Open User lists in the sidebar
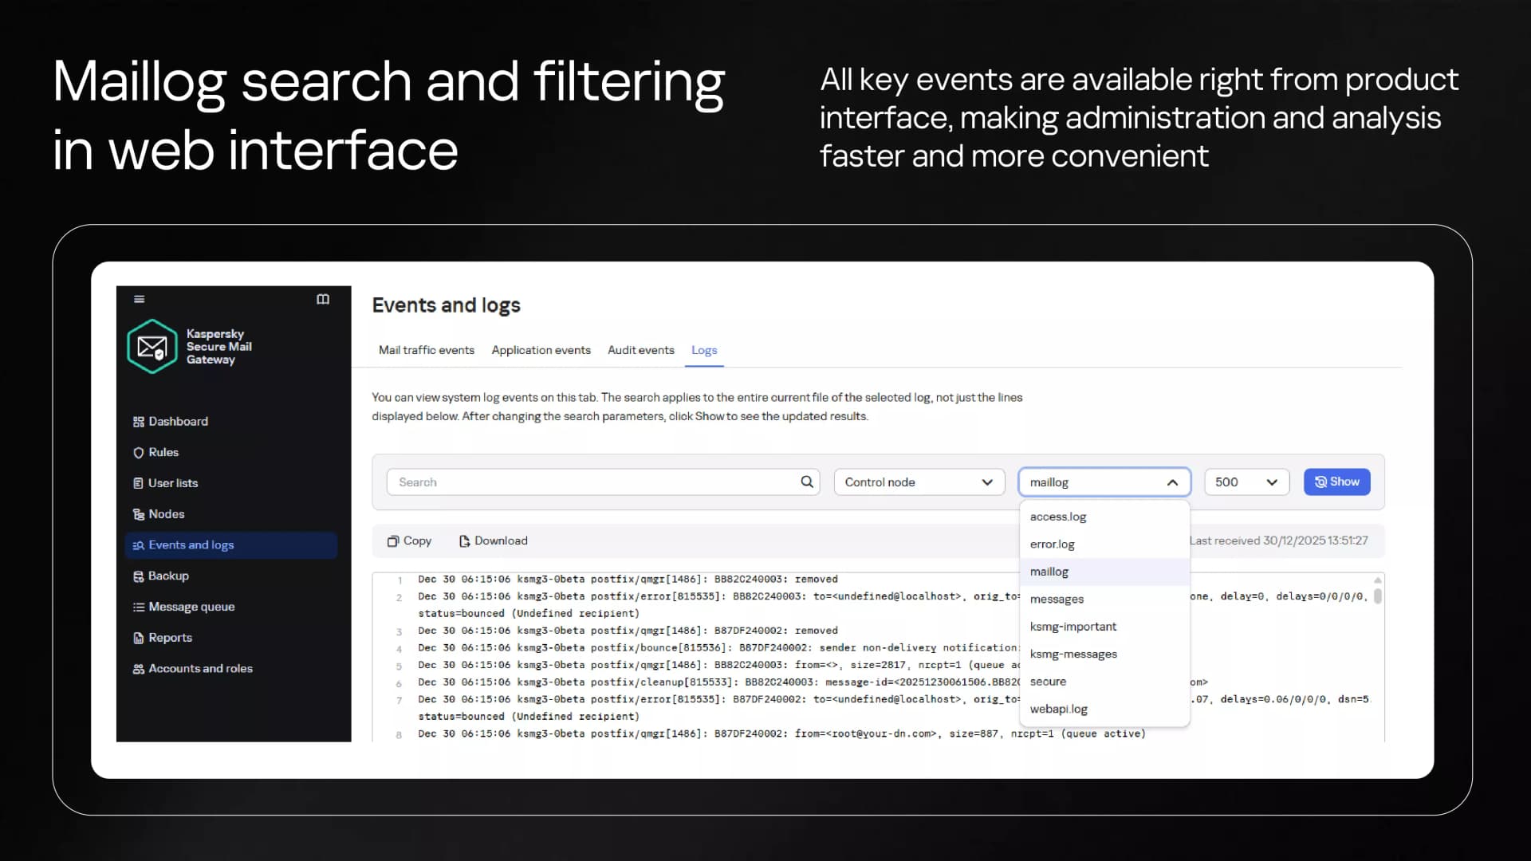The width and height of the screenshot is (1531, 861). pos(173,483)
